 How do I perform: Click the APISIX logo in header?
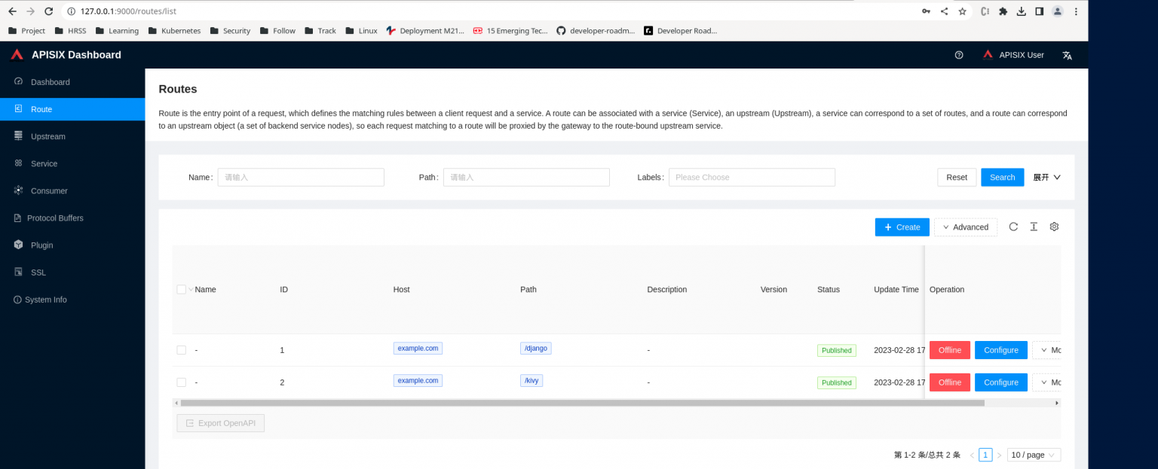click(17, 55)
